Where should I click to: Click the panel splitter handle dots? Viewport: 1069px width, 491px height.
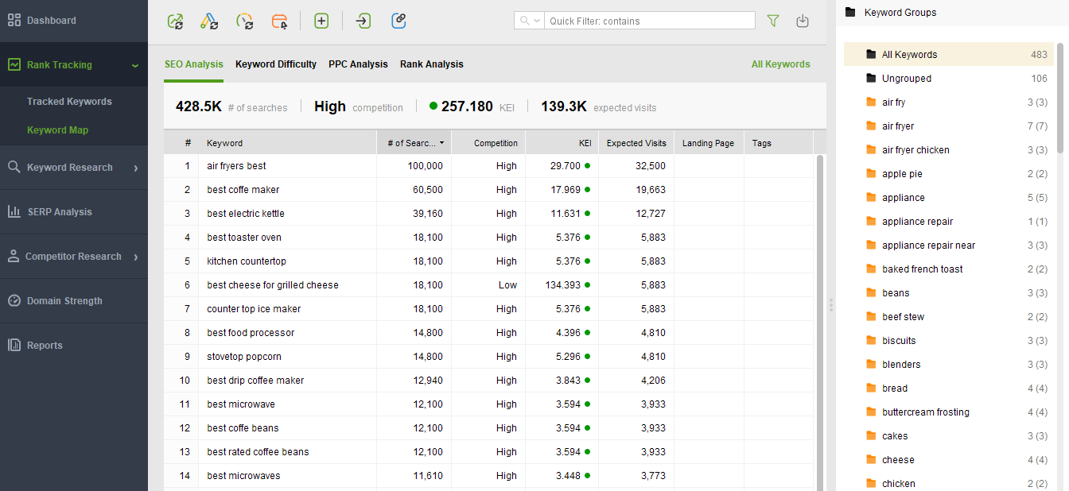[831, 305]
